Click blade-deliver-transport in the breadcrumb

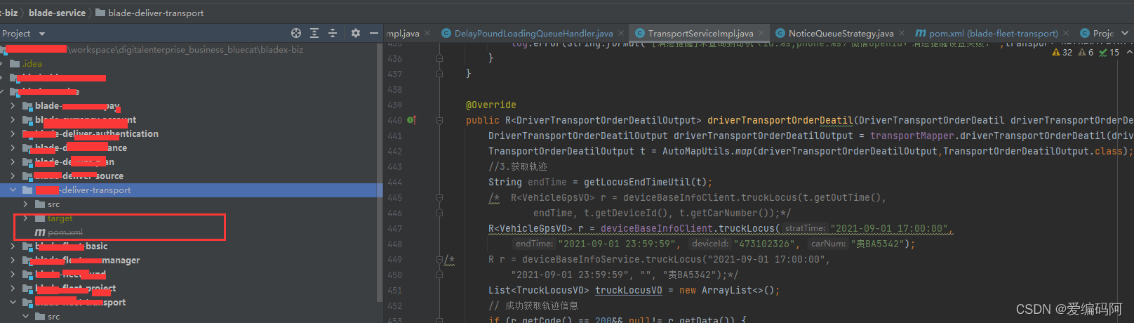pyautogui.click(x=156, y=13)
